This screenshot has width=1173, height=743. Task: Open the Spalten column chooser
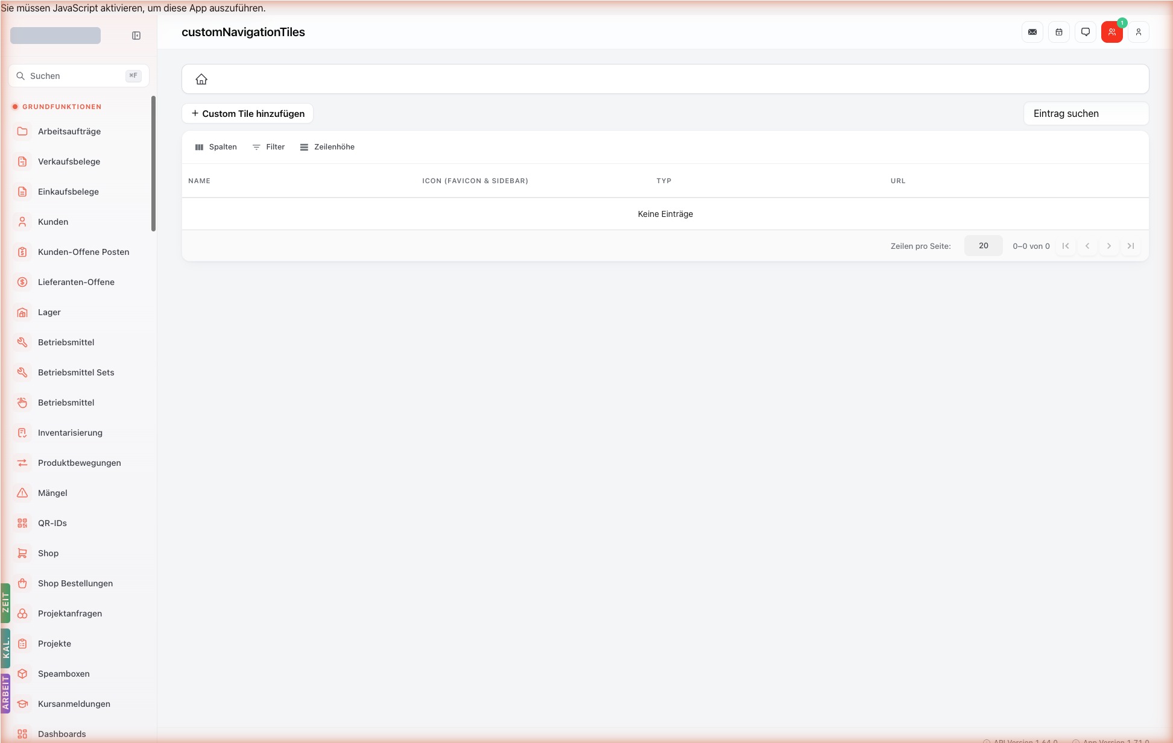(216, 147)
